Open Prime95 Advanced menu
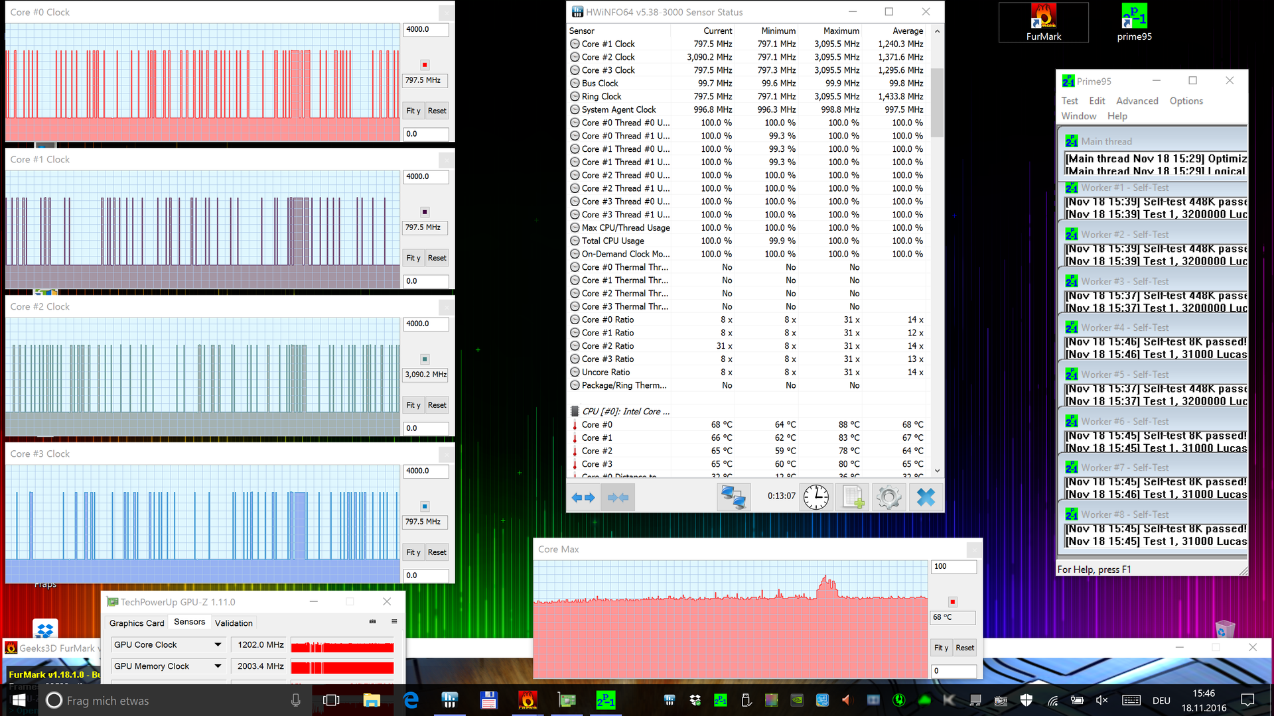Viewport: 1274px width, 716px height. (1137, 101)
